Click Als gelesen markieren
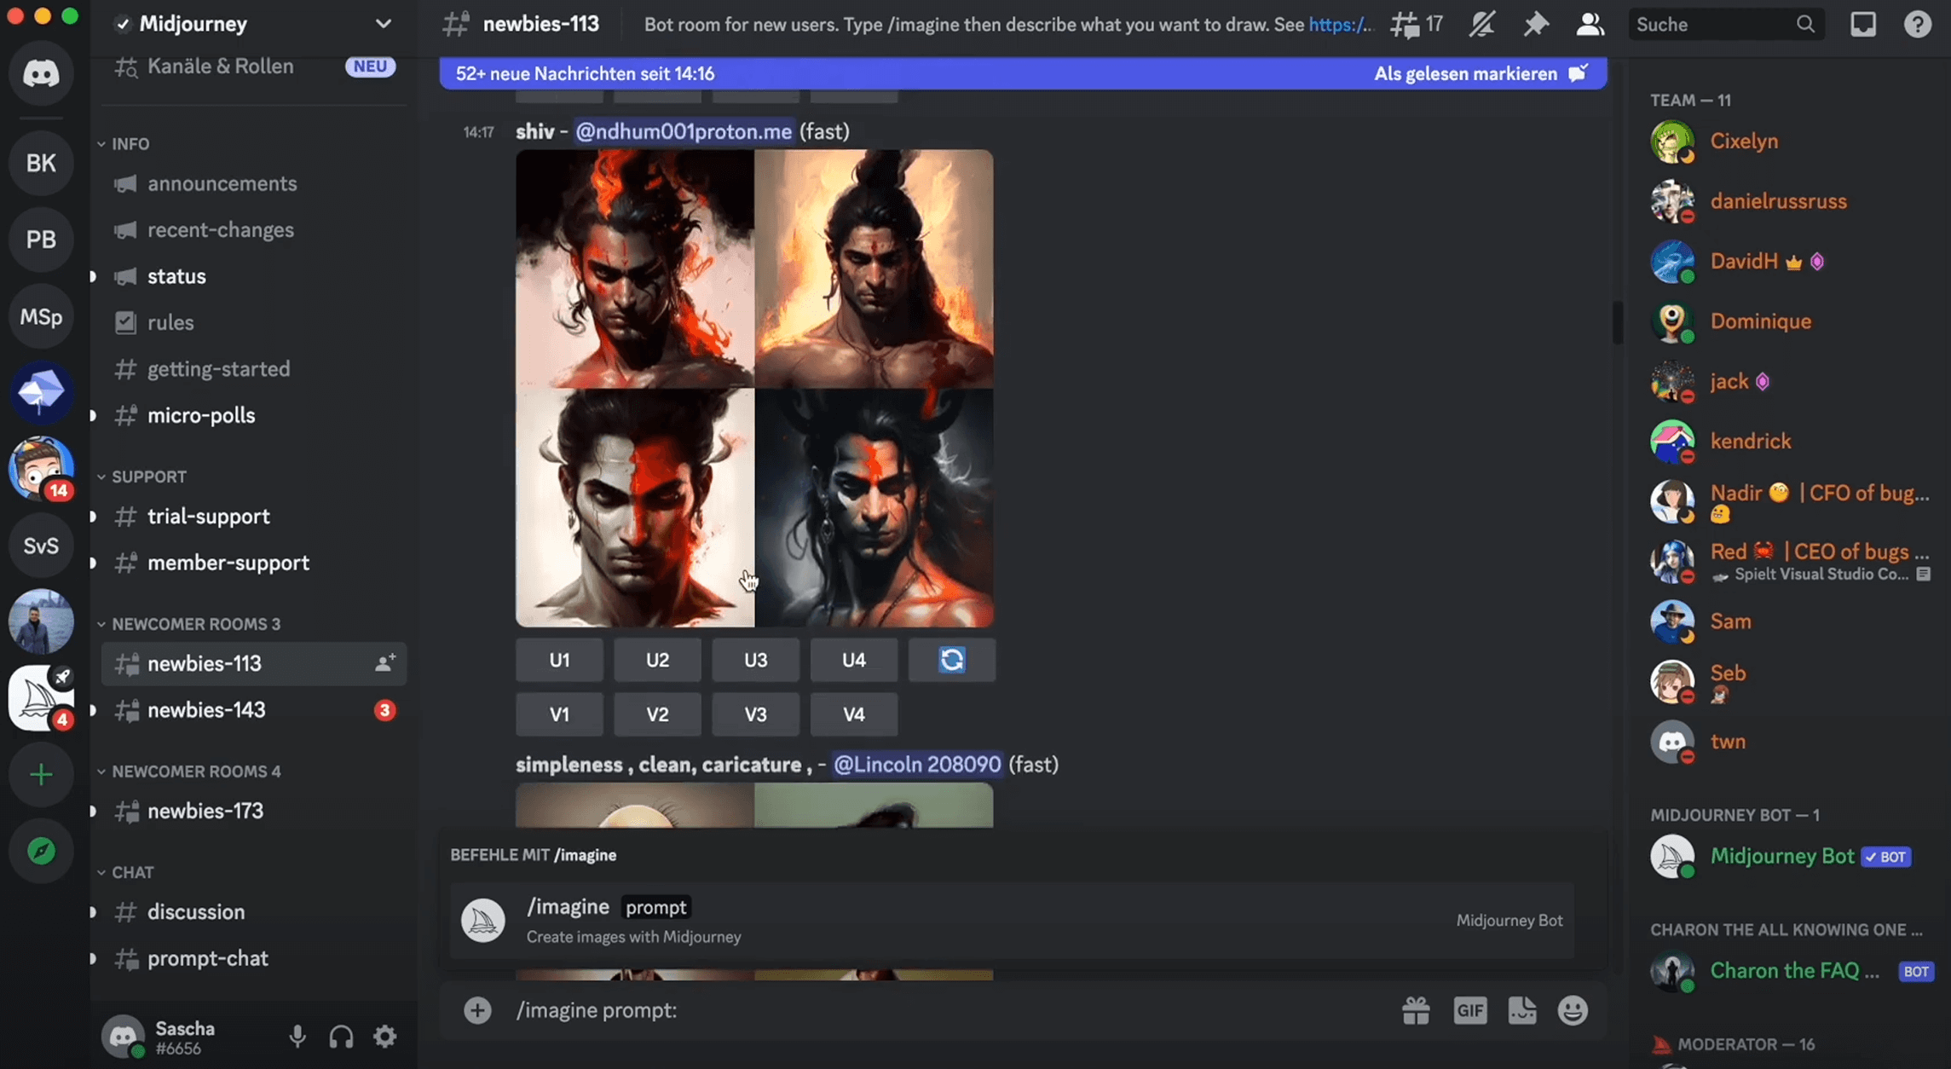 tap(1480, 73)
